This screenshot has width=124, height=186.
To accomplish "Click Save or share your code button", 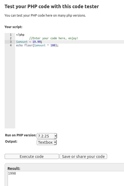I will [83, 157].
